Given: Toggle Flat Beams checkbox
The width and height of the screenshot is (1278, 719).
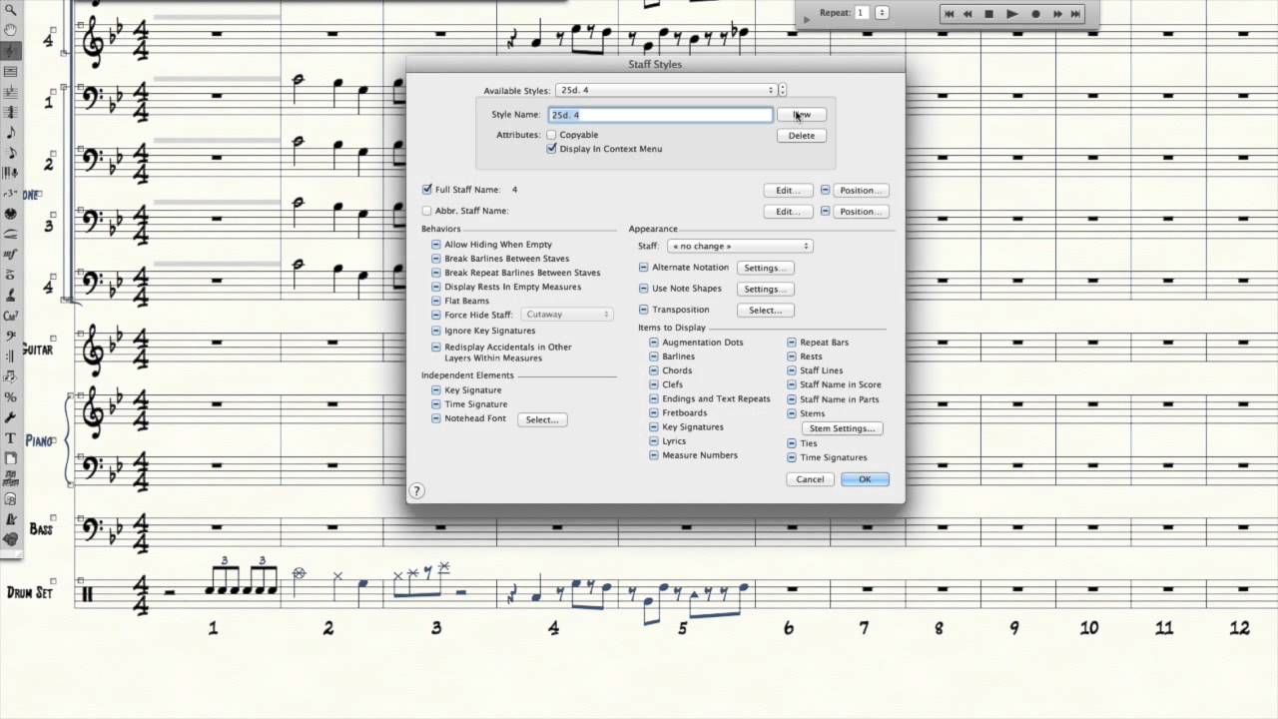Looking at the screenshot, I should 436,301.
